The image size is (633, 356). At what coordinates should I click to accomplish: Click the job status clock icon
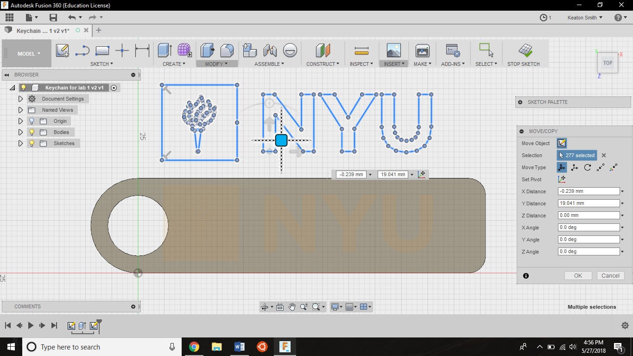pyautogui.click(x=544, y=18)
